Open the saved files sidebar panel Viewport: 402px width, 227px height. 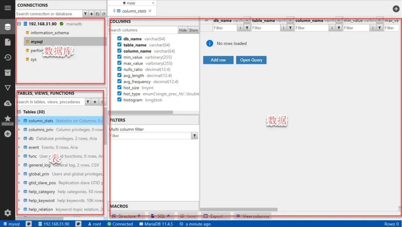pyautogui.click(x=7, y=42)
